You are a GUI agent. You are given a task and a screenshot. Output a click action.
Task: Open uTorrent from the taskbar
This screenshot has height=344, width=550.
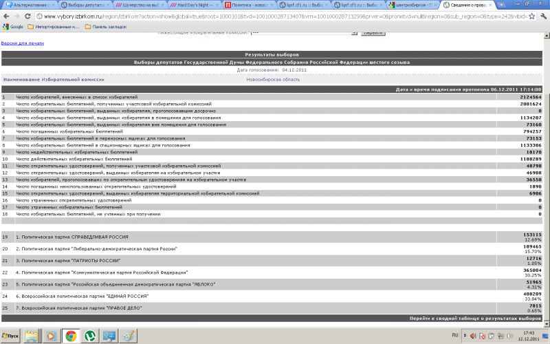click(89, 336)
